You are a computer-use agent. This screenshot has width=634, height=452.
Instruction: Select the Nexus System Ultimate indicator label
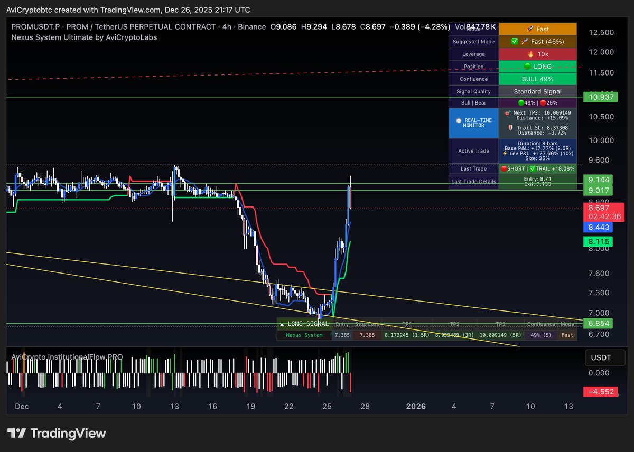click(84, 37)
